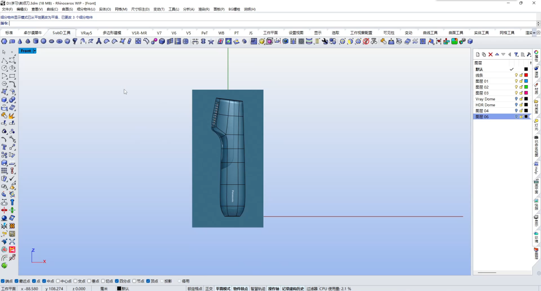Switch to the 多边形建模 toolbar tab

[x=112, y=33]
